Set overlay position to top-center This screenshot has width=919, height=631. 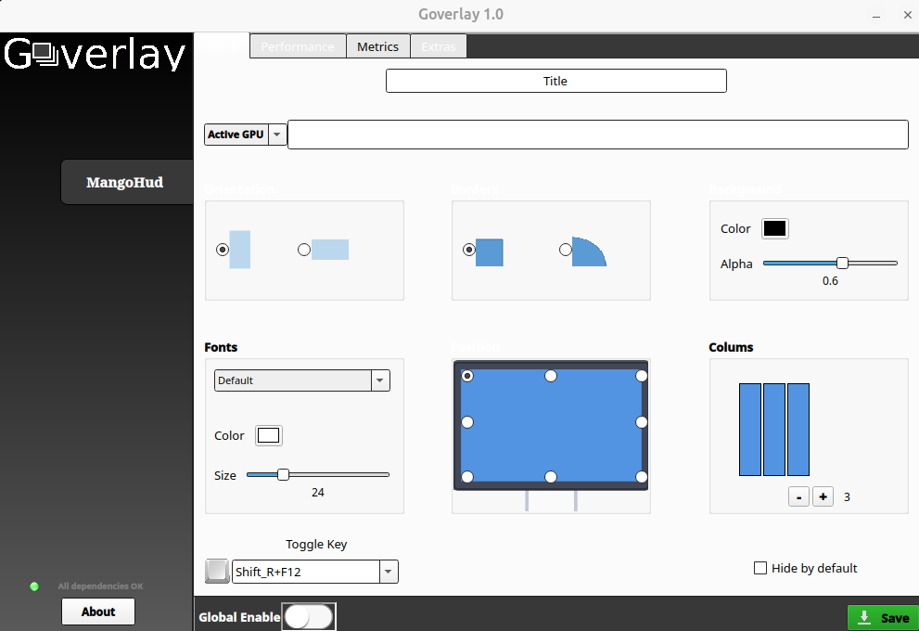tap(550, 376)
